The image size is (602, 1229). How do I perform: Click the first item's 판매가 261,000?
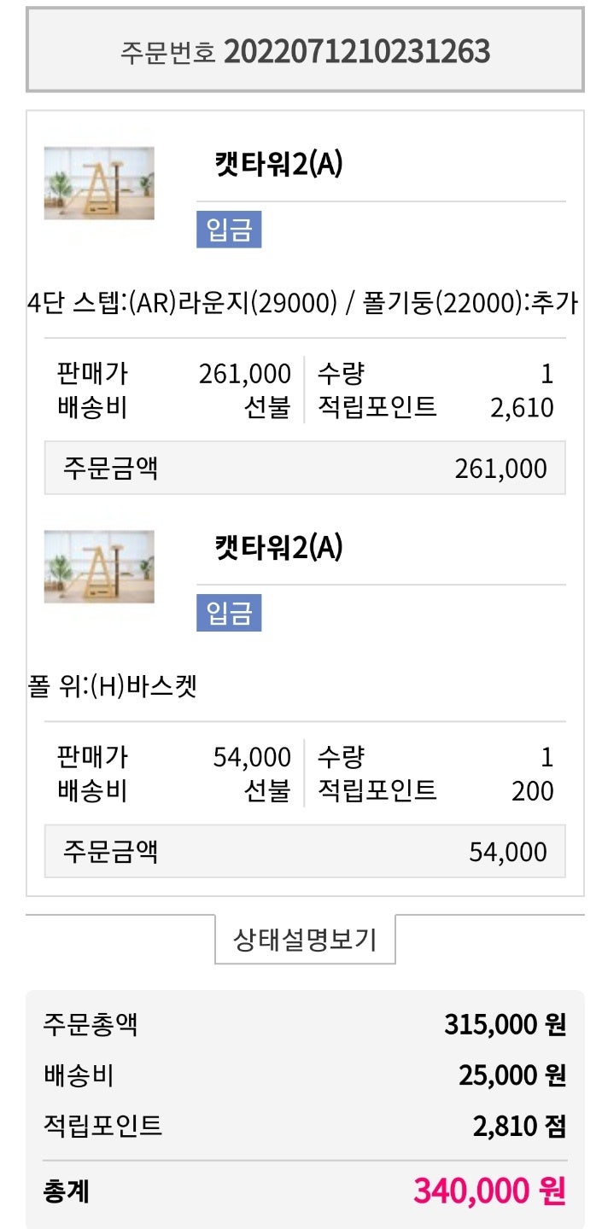tap(245, 374)
